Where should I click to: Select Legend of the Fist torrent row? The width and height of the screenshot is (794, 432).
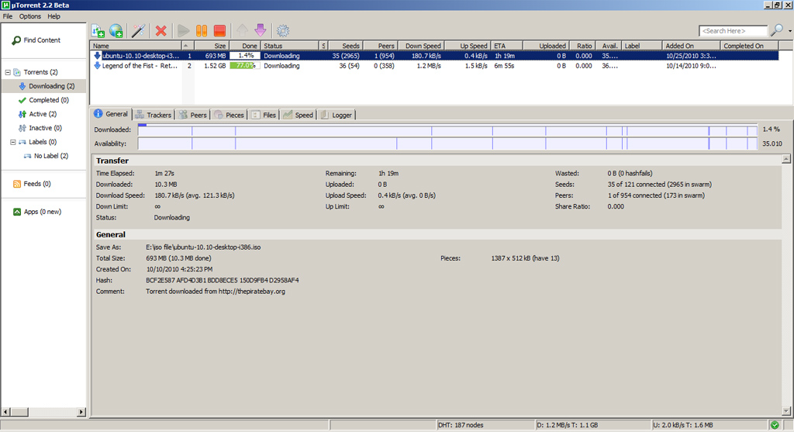pyautogui.click(x=434, y=66)
